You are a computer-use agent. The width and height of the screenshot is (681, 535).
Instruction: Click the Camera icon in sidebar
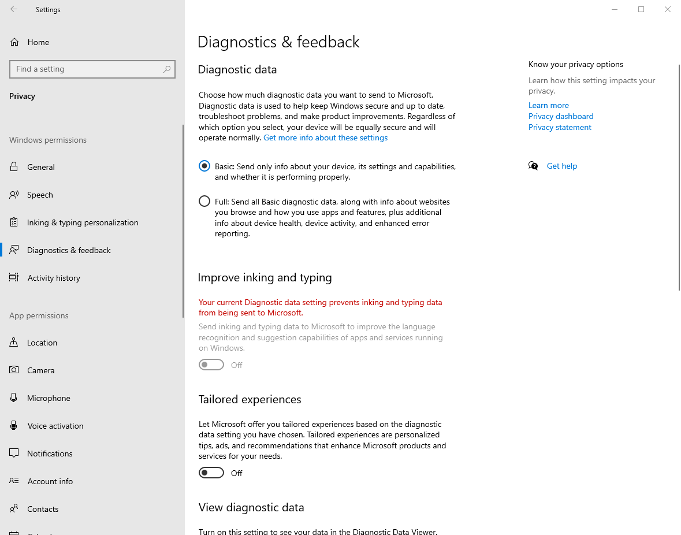click(14, 370)
